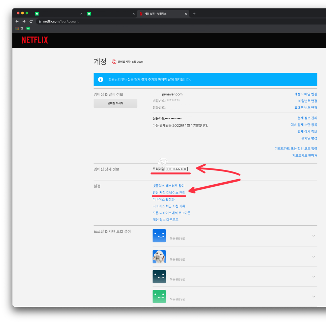Select the dark teal smiley profile avatar
The width and height of the screenshot is (326, 323).
(x=159, y=277)
